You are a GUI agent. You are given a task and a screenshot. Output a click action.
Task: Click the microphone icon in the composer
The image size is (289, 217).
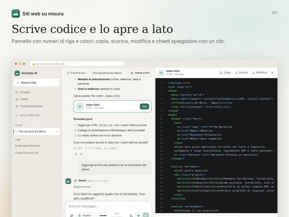pos(131,215)
